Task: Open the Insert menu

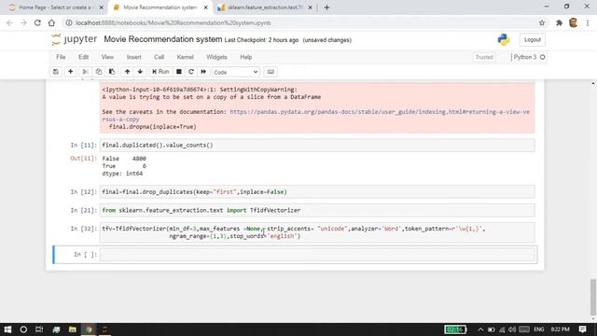Action: [x=133, y=57]
